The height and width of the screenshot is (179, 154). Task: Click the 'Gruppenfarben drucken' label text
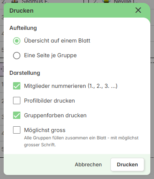[55, 115]
